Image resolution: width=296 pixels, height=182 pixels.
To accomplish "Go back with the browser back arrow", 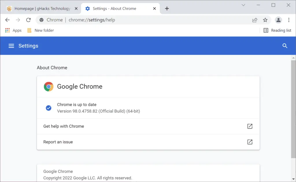I will coord(7,20).
